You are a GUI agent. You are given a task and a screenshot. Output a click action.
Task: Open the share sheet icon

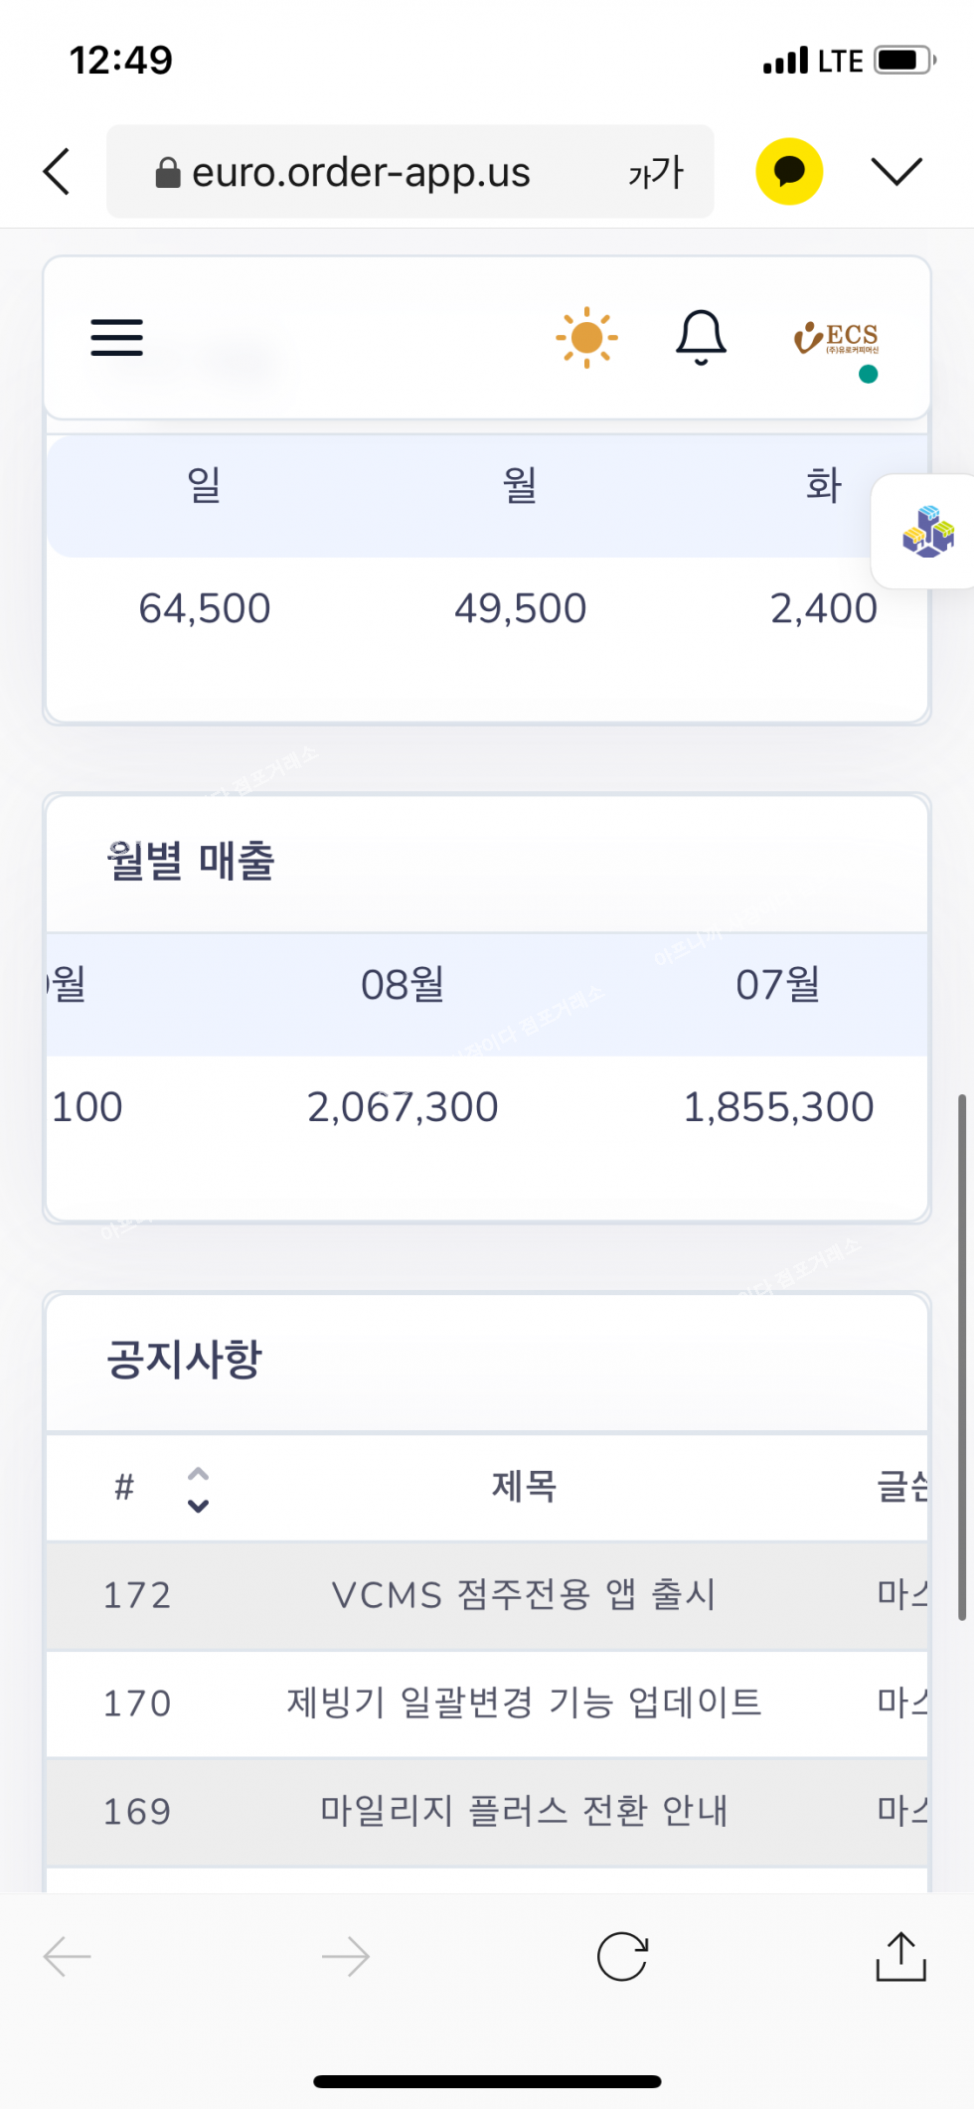point(900,1957)
